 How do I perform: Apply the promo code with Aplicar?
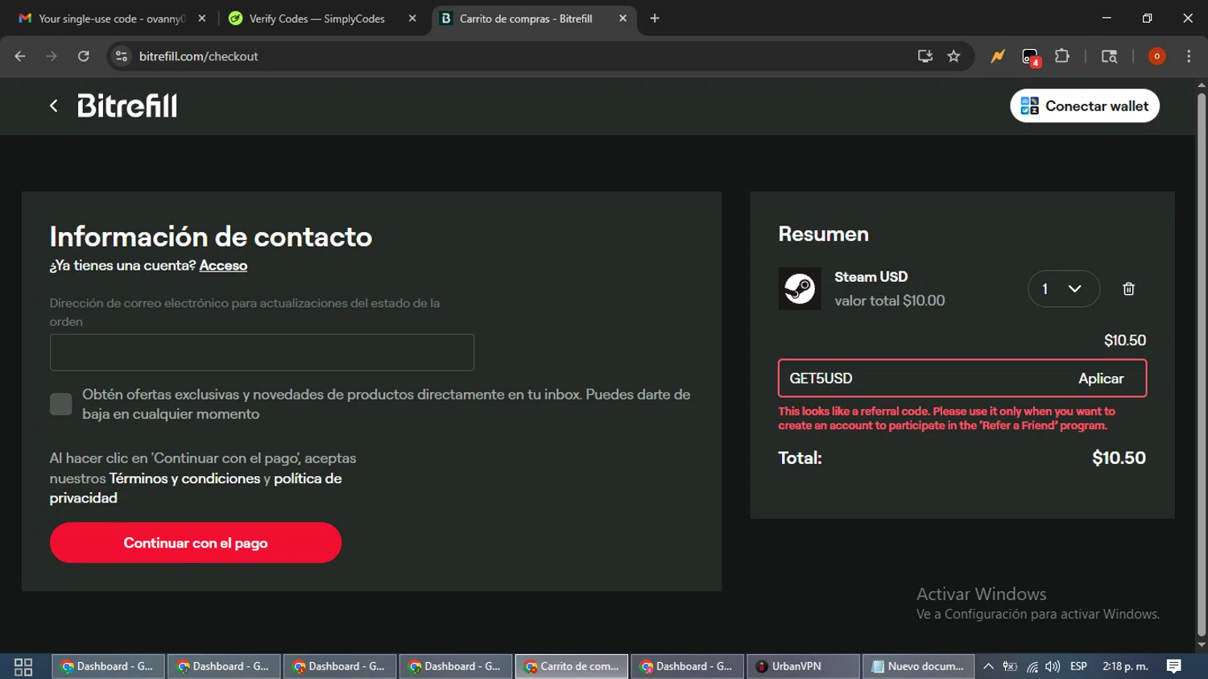(1101, 379)
